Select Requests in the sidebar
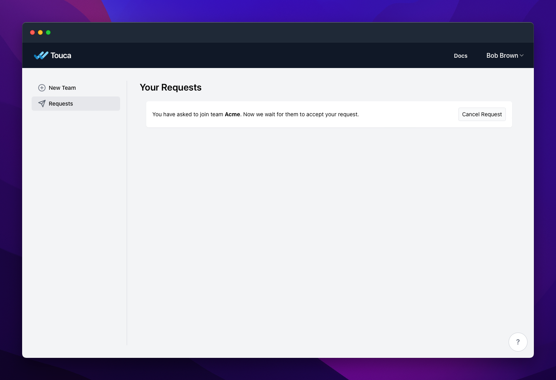 click(x=76, y=104)
